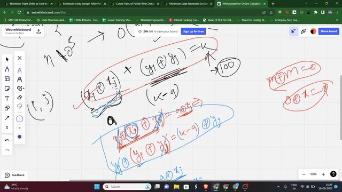Open MATLAB Online bookmark
This screenshot has height=192, width=342.
(18, 20)
